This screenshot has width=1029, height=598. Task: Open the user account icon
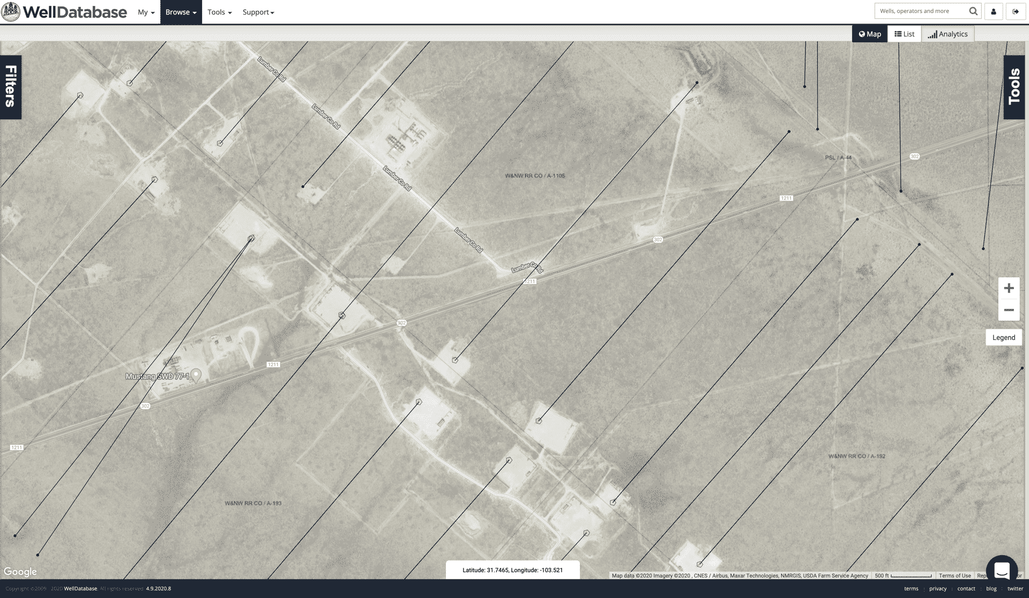(x=994, y=11)
